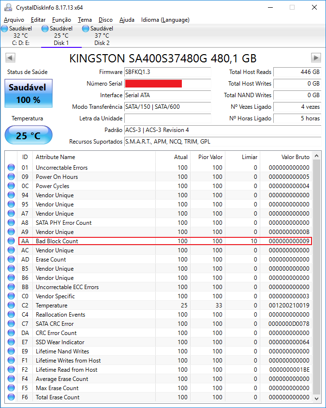Click status orb for Uncorrectable Errors row
Screen dimensions: 326x408
click(x=11, y=167)
